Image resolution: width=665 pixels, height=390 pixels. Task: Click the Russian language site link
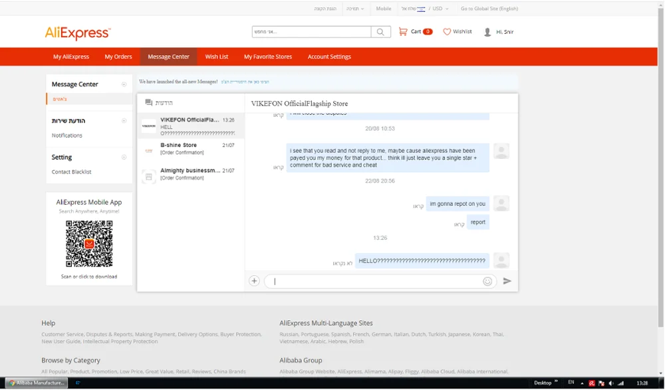click(x=289, y=334)
